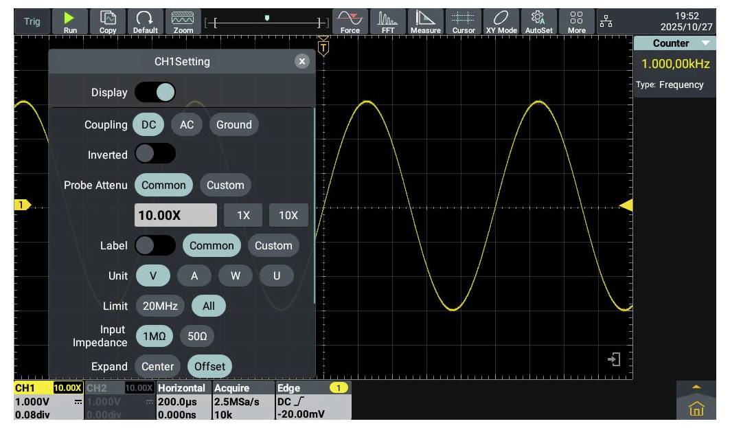Toggle the CH1 Display switch
The image size is (730, 428).
coord(155,92)
